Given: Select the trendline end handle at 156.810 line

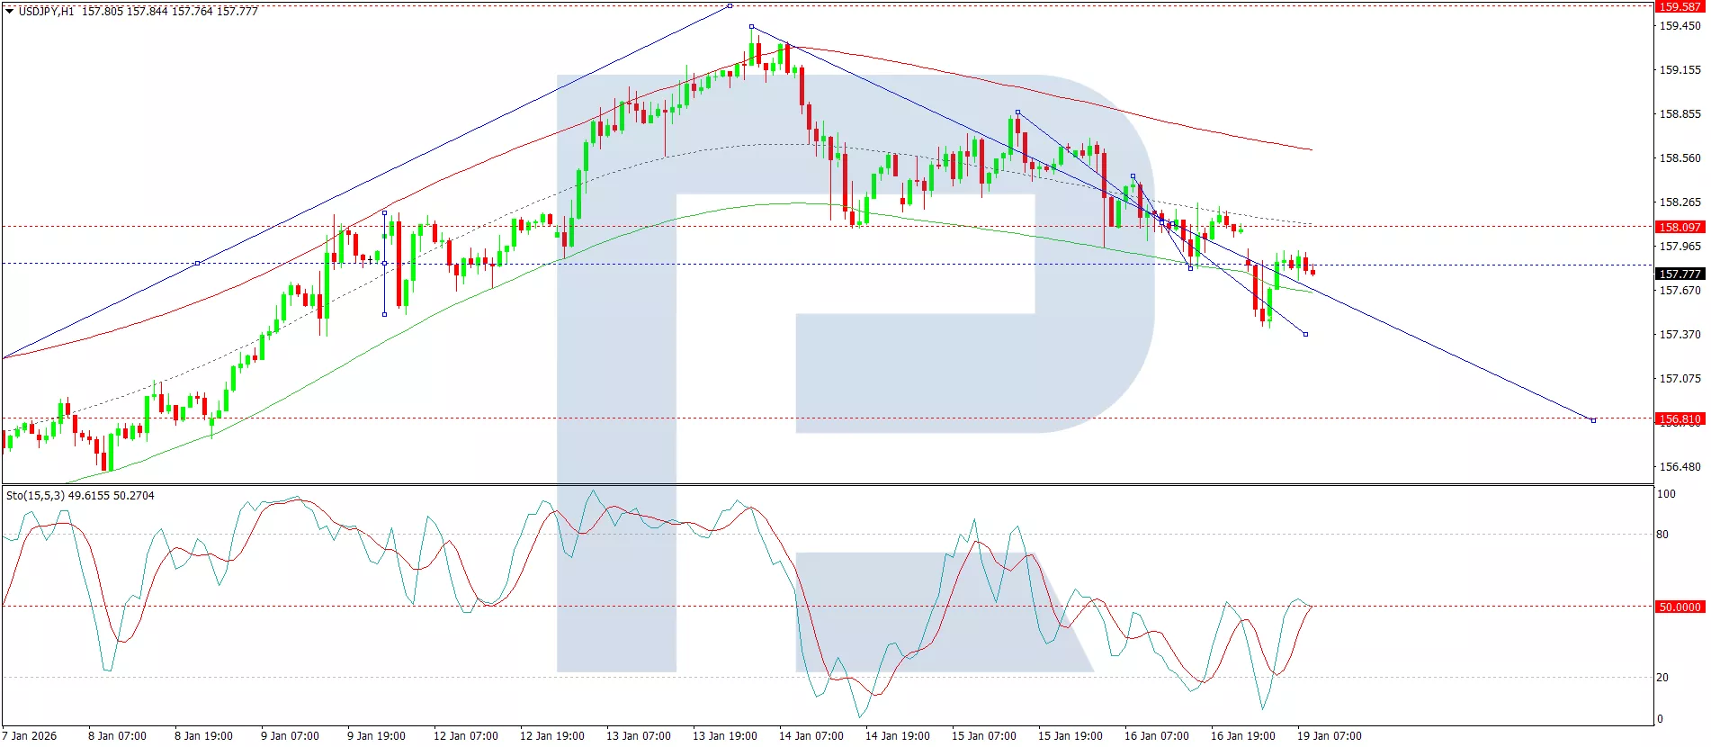Looking at the screenshot, I should point(1593,420).
